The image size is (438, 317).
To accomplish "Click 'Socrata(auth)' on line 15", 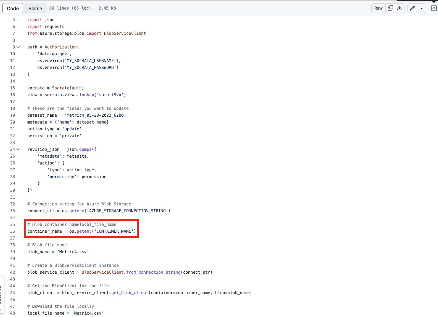I will [68, 88].
